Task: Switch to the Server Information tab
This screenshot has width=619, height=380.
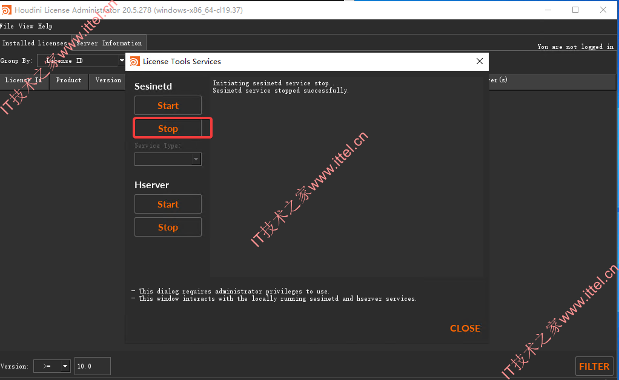Action: [108, 43]
